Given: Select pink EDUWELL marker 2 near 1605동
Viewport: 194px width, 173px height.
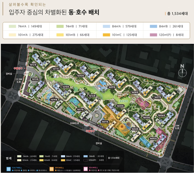Looking at the screenshot, I should pos(160,132).
